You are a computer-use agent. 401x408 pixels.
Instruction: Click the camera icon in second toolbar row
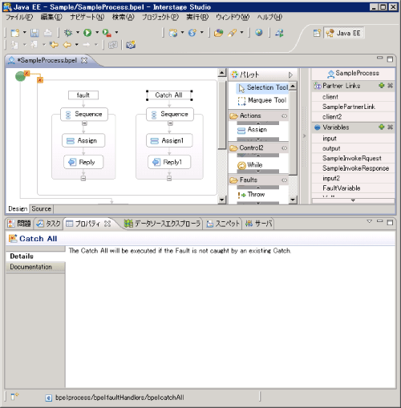coord(131,45)
